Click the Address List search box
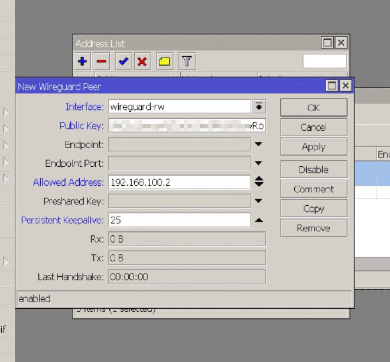The width and height of the screenshot is (390, 362). pyautogui.click(x=324, y=61)
